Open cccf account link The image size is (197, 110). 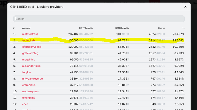pos(25,104)
